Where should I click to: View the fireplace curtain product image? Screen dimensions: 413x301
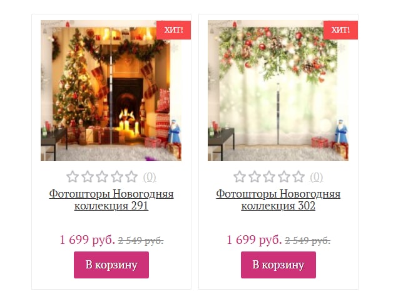[111, 90]
